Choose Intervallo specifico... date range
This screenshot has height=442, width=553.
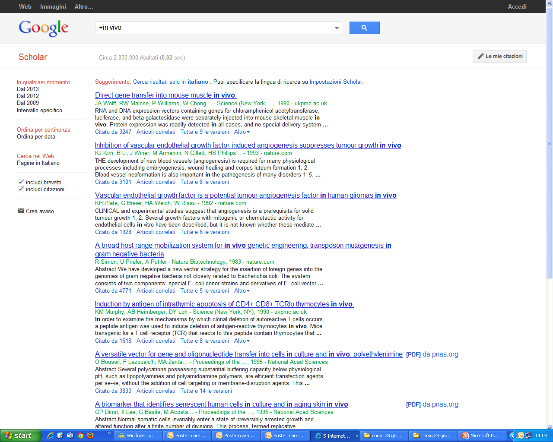point(42,110)
